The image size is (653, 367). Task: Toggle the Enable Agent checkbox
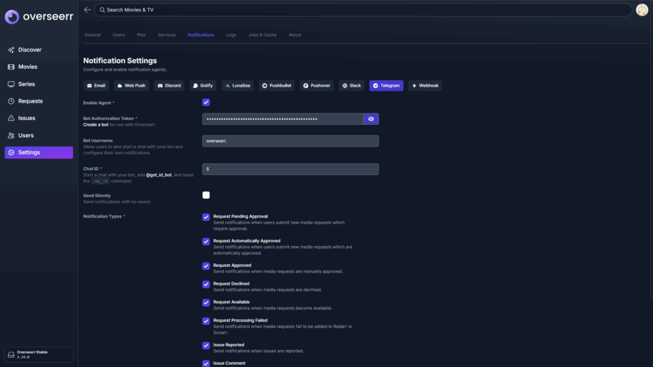pos(206,103)
